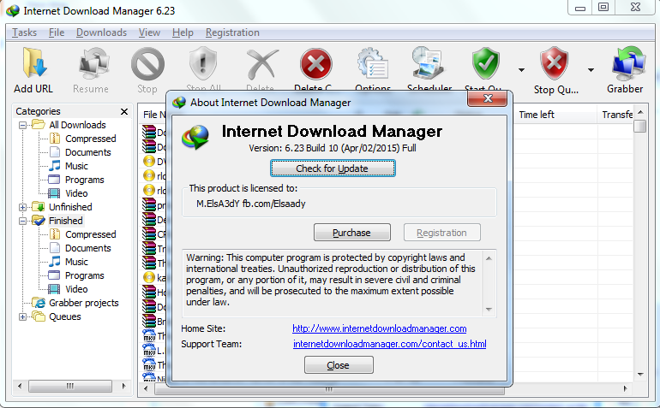The image size is (660, 408).
Task: Select Compressed under All Downloads
Action: click(x=91, y=139)
